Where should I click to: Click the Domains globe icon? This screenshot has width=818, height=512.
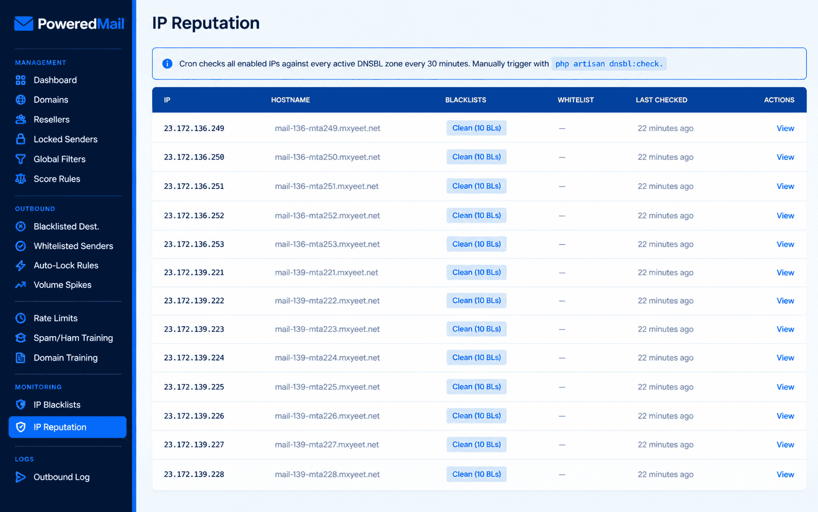point(21,100)
